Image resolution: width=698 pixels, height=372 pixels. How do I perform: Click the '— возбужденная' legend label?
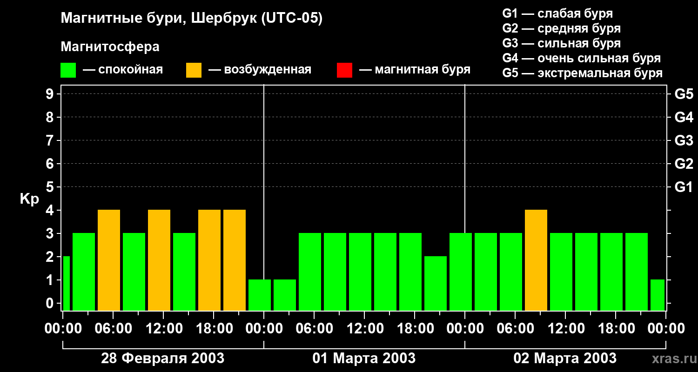[x=260, y=70]
